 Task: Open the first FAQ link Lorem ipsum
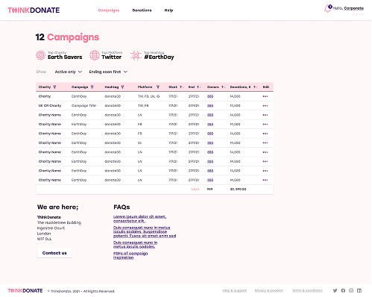pyautogui.click(x=139, y=219)
